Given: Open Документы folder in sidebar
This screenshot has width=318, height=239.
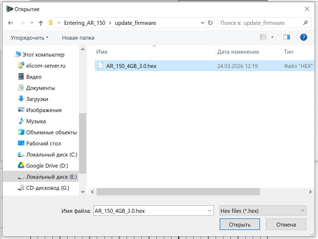Looking at the screenshot, I should pos(41,88).
